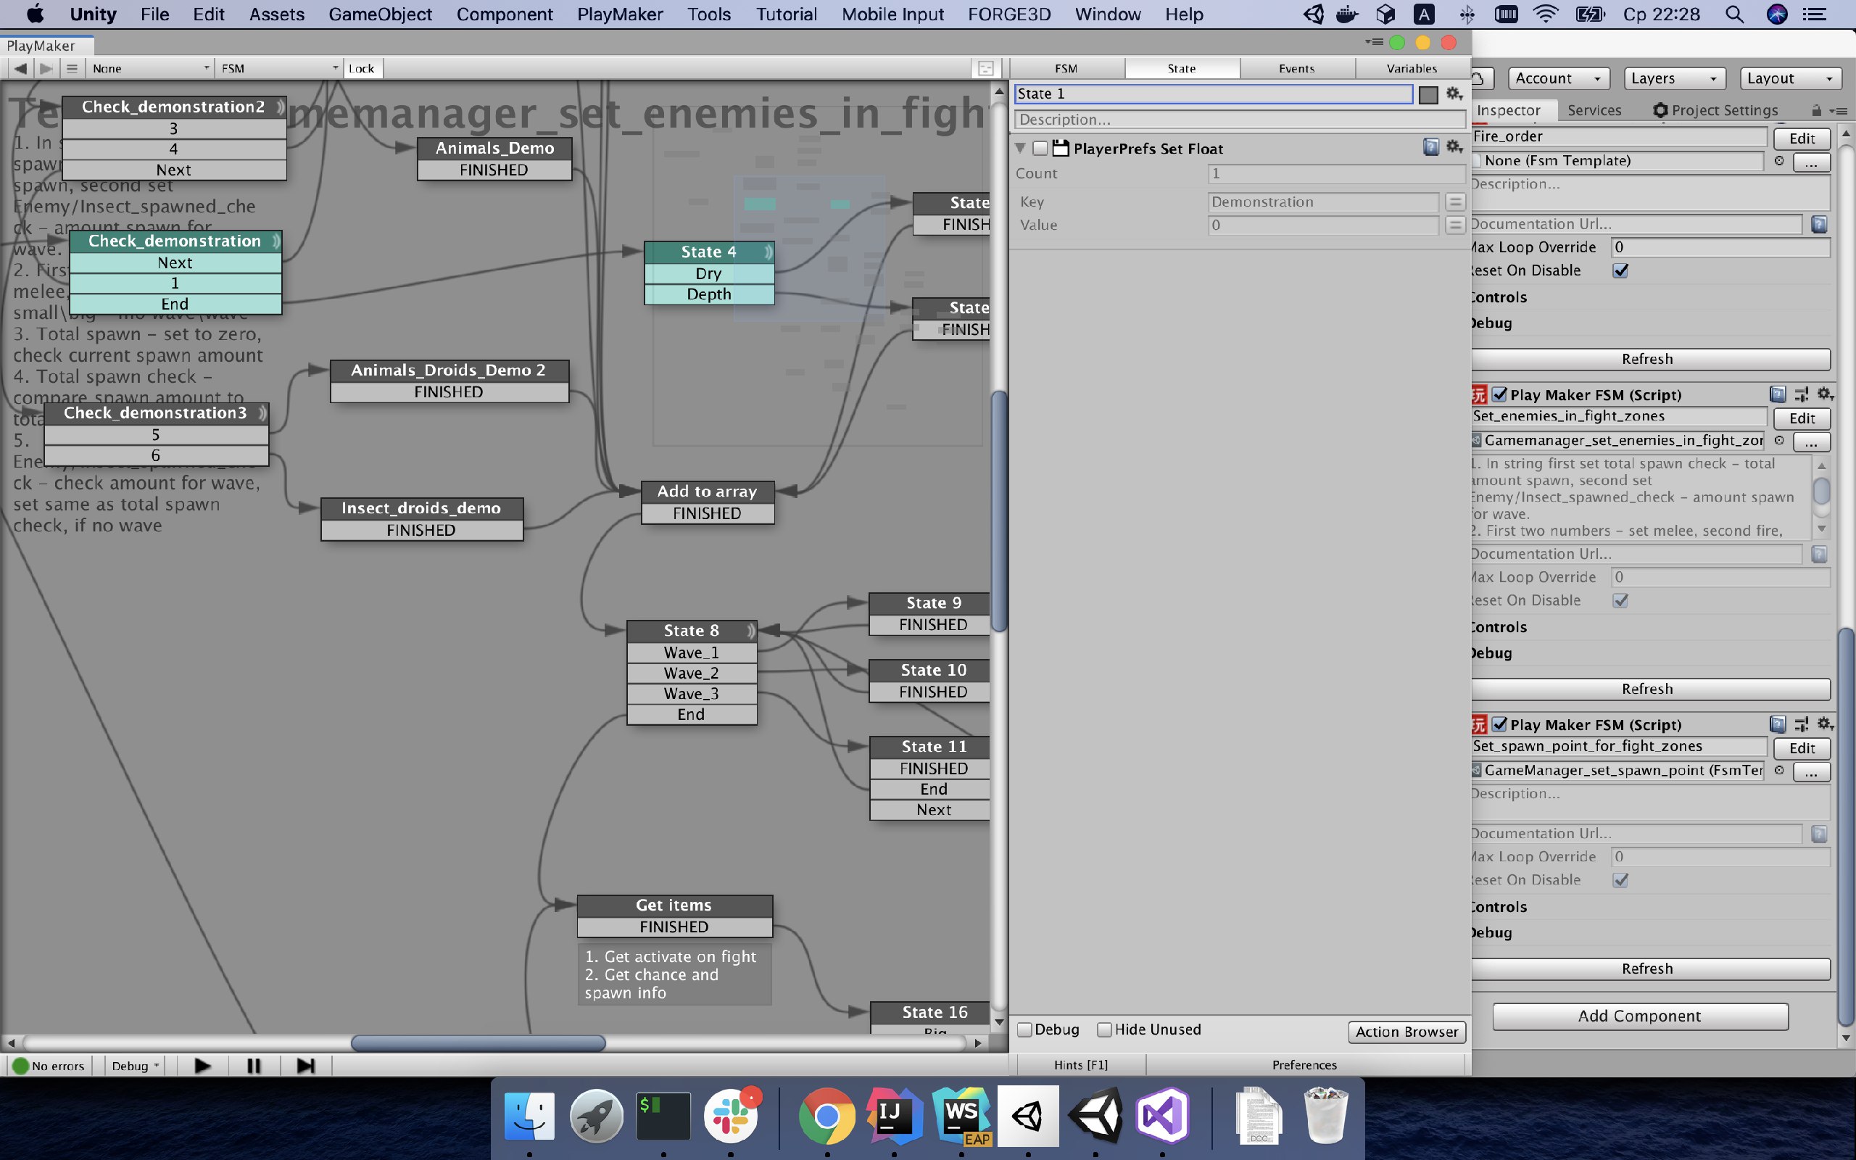Click Refresh under Set_enemies_in_fight_zones
This screenshot has height=1160, width=1856.
click(x=1647, y=689)
